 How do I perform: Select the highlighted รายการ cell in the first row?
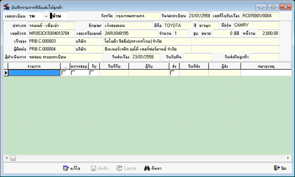(34, 73)
